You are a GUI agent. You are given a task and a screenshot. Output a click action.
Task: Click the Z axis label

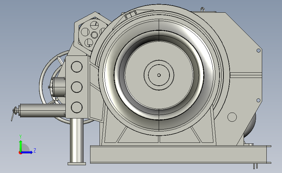pyautogui.click(x=35, y=150)
